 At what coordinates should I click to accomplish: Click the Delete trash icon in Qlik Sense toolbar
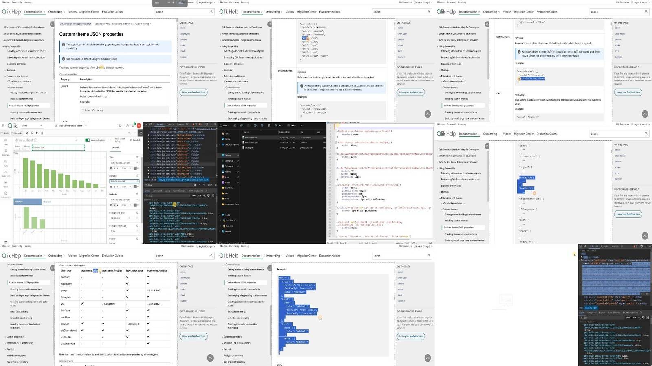coord(42,133)
